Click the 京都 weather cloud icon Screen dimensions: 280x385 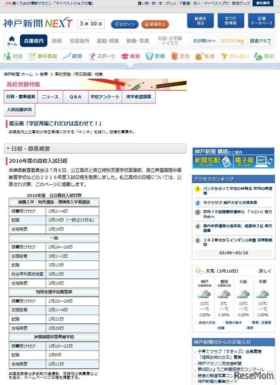263,294
